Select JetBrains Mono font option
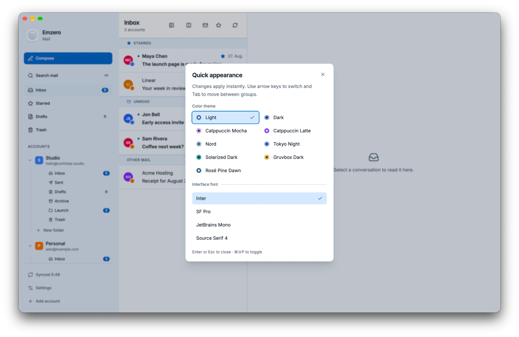This screenshot has width=519, height=337. (259, 225)
